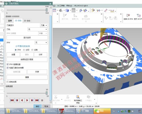Rewind to the start of tool path

pyautogui.click(x=12, y=100)
